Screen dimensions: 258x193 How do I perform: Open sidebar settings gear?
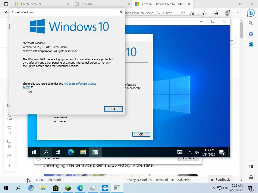coord(251,177)
